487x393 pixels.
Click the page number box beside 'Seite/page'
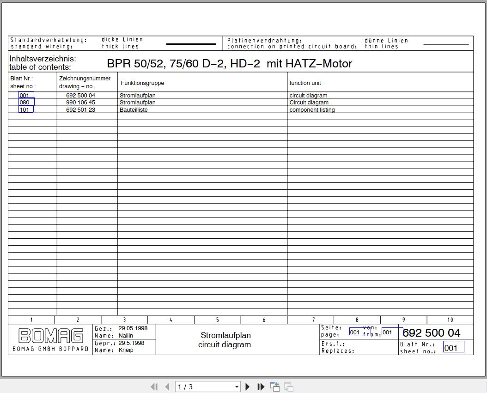click(x=360, y=332)
